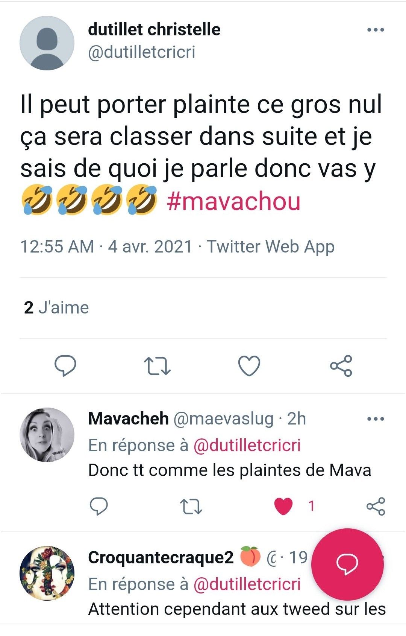Tap the pink floating compose reply button
Screen dimensions: 406x636
[x=347, y=564]
